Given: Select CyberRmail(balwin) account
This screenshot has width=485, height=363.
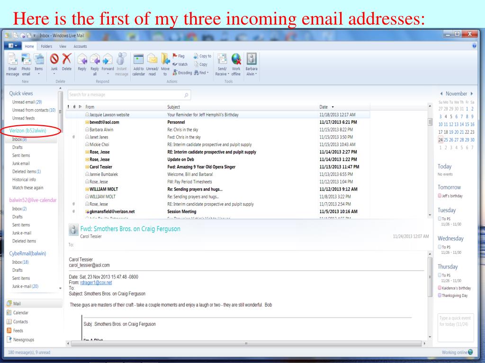Looking at the screenshot, I should pyautogui.click(x=27, y=253).
